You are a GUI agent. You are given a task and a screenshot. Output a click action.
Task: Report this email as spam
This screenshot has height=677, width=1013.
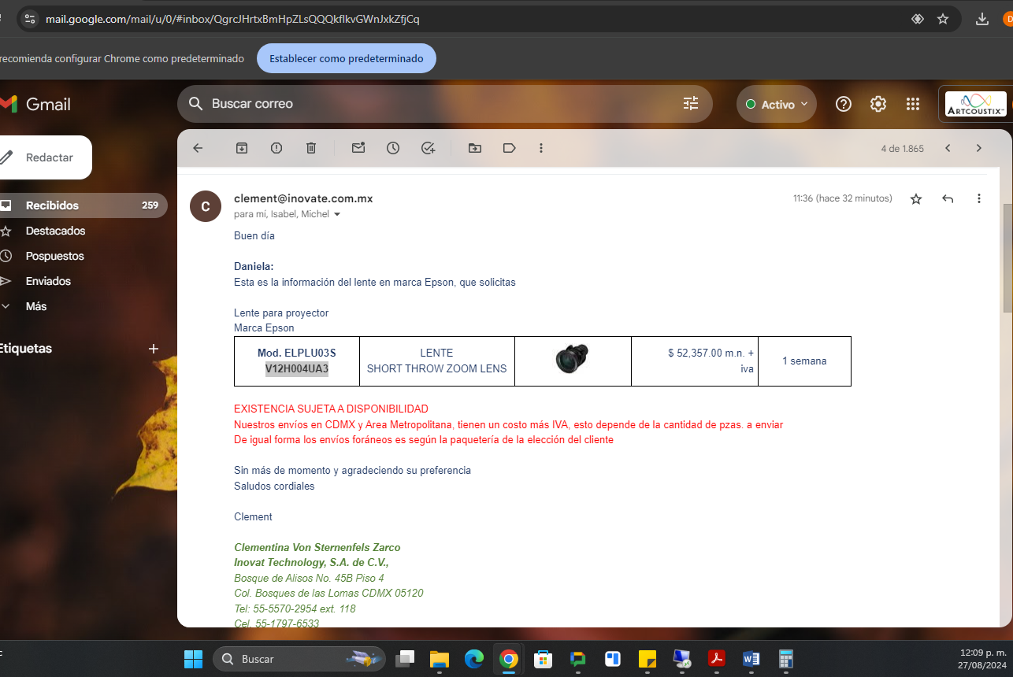(276, 148)
